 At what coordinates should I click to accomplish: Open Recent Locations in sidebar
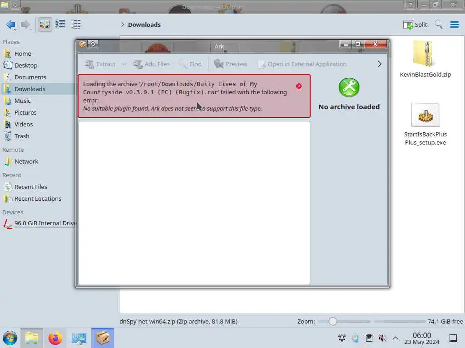37,199
